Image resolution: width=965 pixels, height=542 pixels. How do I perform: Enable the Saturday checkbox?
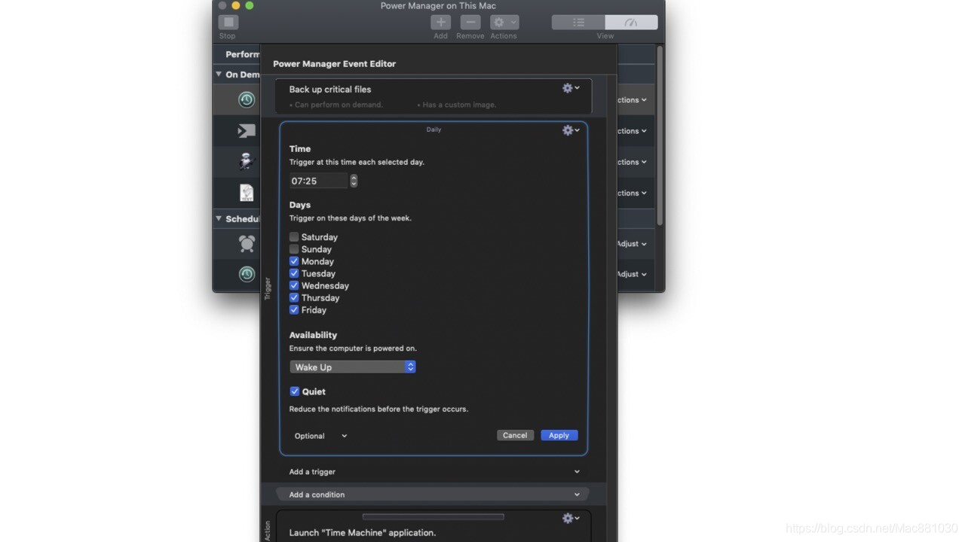coord(294,236)
